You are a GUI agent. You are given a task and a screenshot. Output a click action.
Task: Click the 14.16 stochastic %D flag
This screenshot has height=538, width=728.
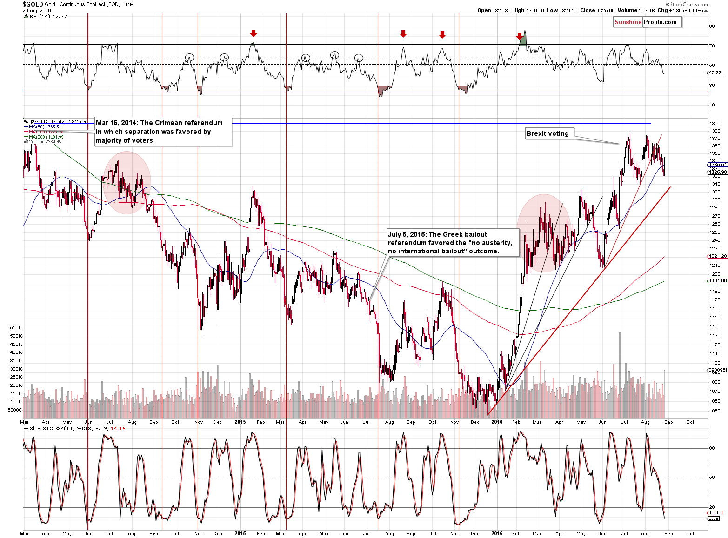[x=715, y=513]
